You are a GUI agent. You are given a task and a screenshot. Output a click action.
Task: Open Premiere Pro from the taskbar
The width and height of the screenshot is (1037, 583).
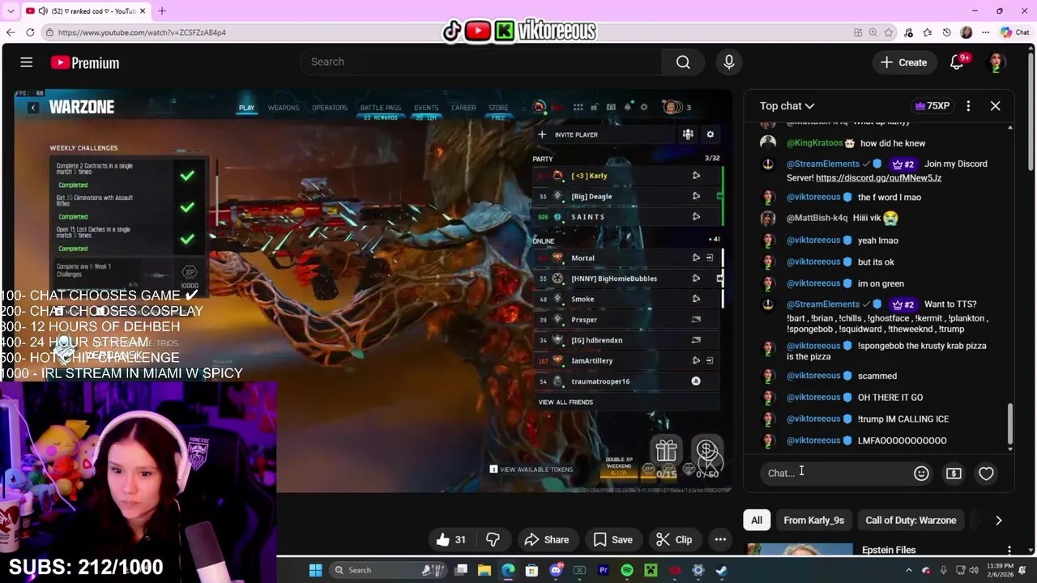tap(604, 570)
